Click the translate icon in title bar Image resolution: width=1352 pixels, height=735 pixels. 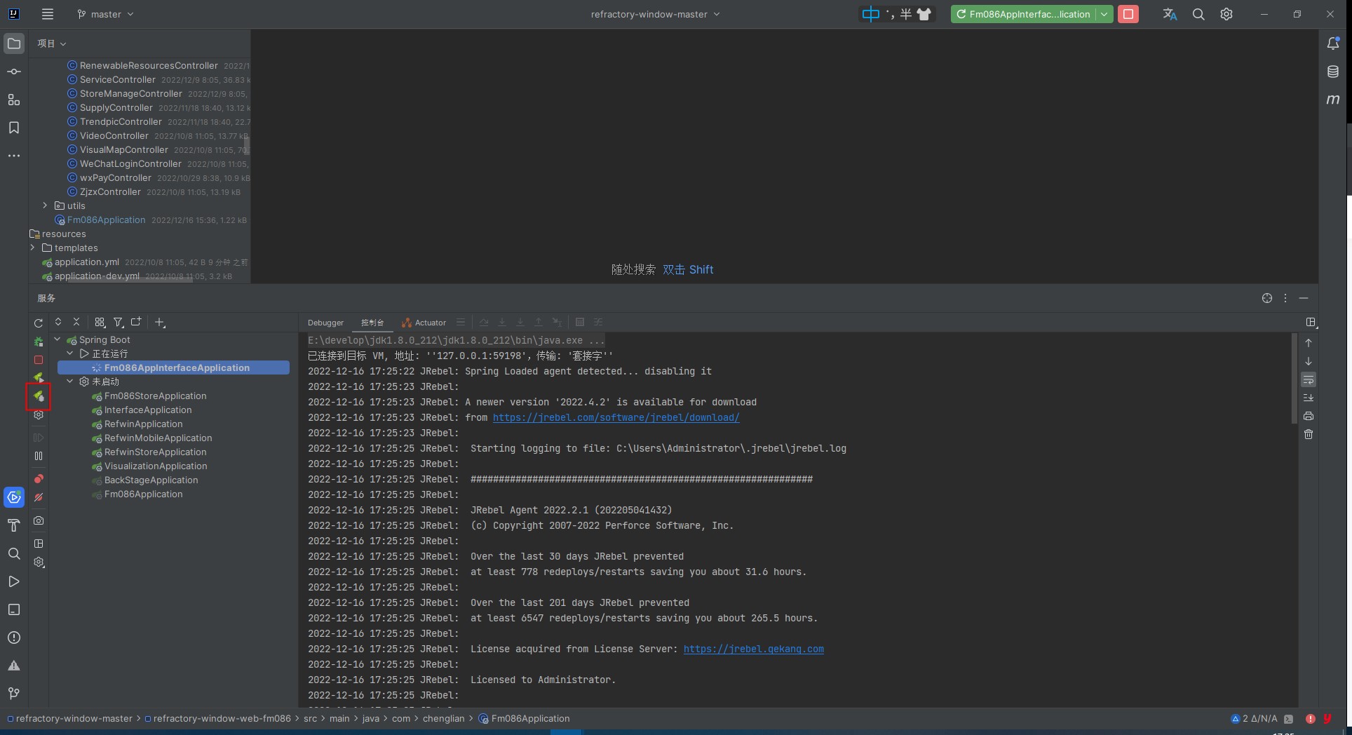click(x=1170, y=14)
